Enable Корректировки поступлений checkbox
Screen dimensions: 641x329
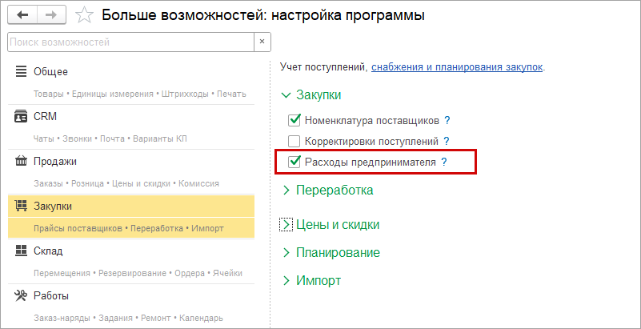[294, 142]
